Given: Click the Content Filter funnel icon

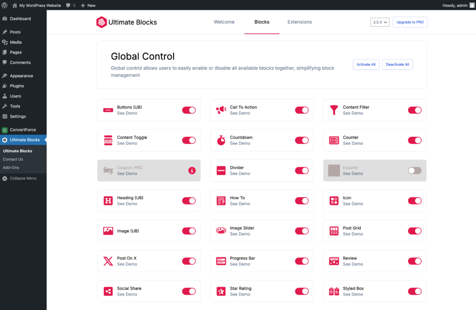Looking at the screenshot, I should 334,110.
